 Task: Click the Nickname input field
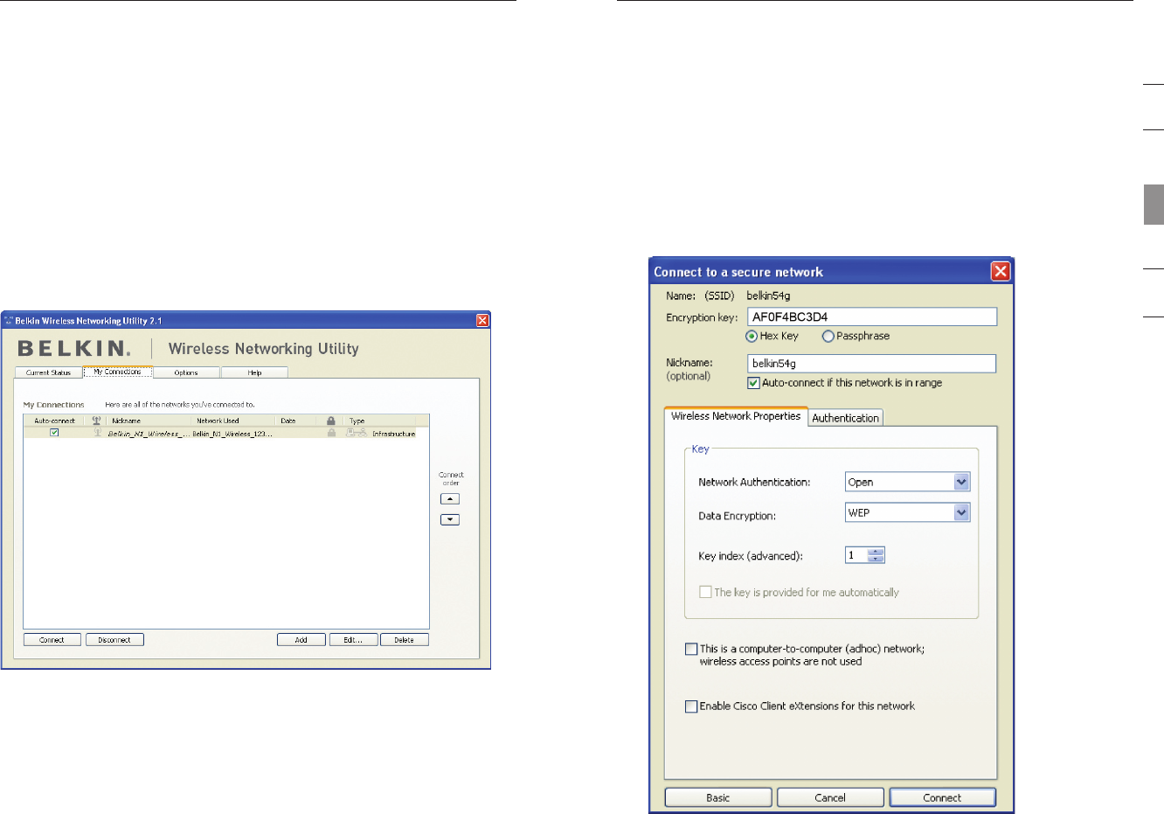click(872, 363)
